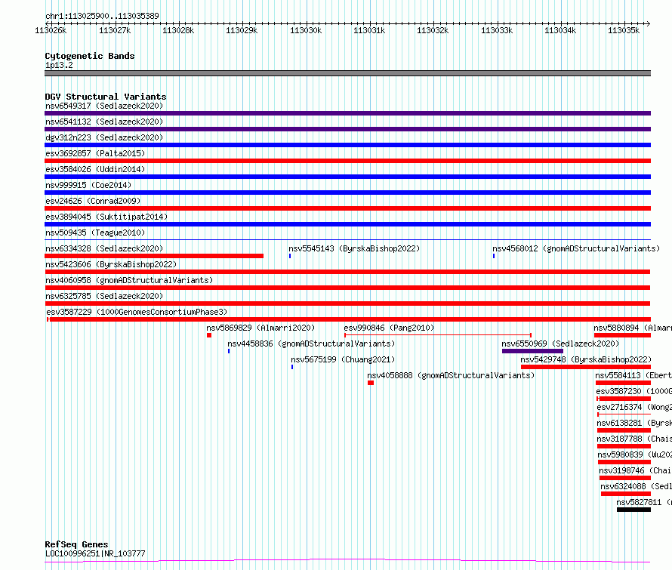The width and height of the screenshot is (672, 570).
Task: Click the nsv5545143 (ByrskaBishop2022) label
Action: click(354, 248)
